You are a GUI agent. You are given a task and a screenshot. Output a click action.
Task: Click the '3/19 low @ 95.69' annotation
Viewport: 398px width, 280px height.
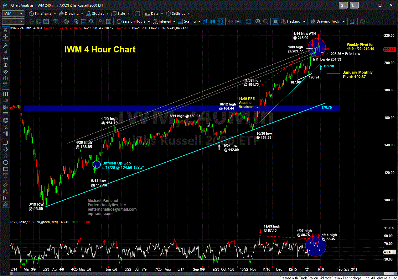(x=35, y=206)
